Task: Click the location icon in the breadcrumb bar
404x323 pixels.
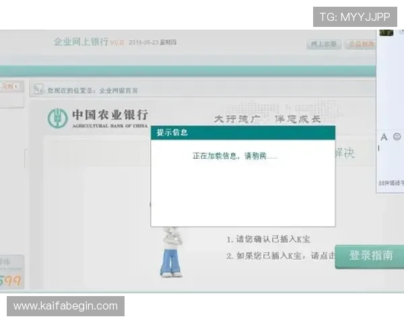Action: [x=38, y=89]
